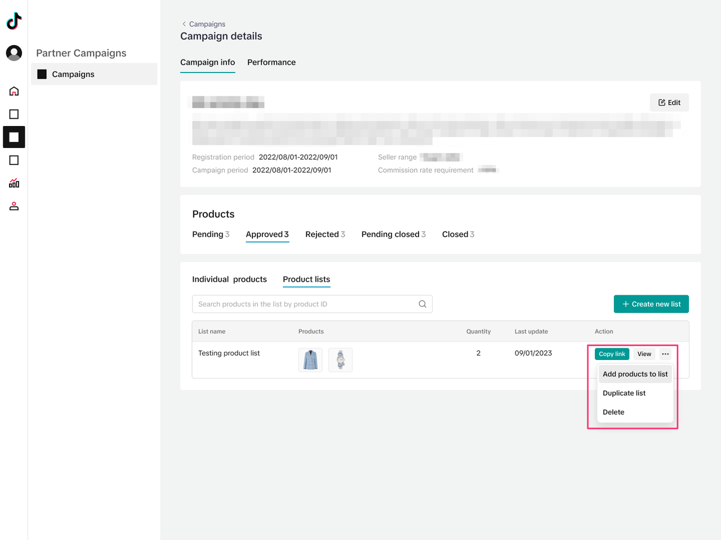721x540 pixels.
Task: Choose Delete from the action menu
Action: click(x=613, y=412)
